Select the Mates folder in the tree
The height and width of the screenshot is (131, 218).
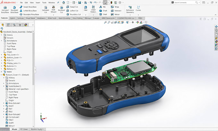[9, 72]
